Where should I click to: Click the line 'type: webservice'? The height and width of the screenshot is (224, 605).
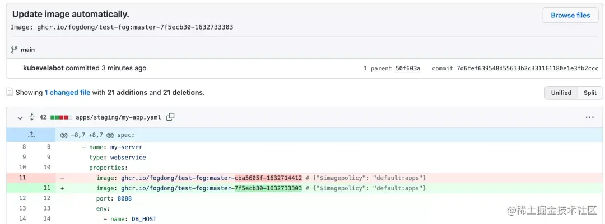pos(118,158)
